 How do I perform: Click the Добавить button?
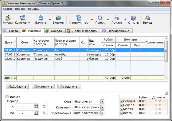pos(17,86)
